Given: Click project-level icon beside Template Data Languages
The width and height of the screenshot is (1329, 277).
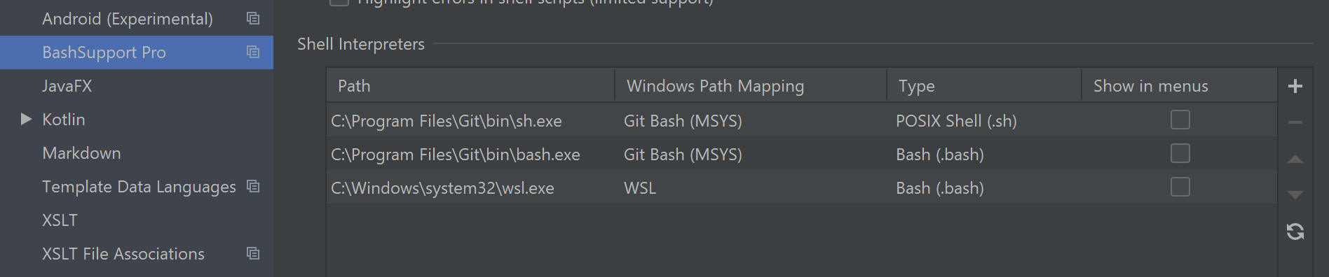Looking at the screenshot, I should pyautogui.click(x=253, y=187).
